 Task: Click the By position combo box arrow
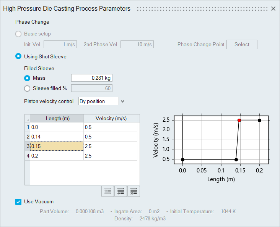(x=122, y=101)
